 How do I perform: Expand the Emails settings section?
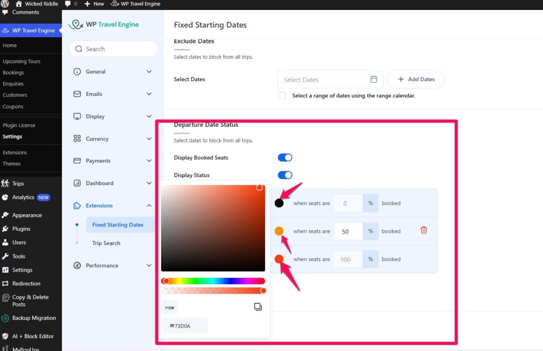[x=149, y=94]
